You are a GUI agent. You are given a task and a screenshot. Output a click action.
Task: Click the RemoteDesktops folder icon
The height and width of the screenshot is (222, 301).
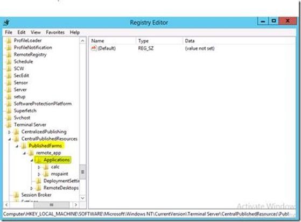click(x=39, y=188)
